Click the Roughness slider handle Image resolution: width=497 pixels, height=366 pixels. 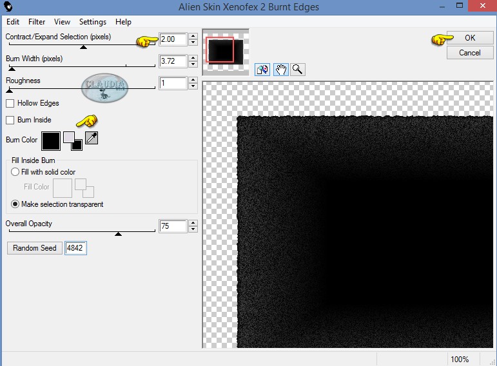[x=10, y=91]
